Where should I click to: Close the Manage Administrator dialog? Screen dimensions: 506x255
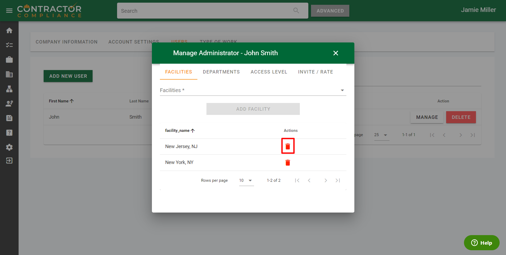coord(335,53)
